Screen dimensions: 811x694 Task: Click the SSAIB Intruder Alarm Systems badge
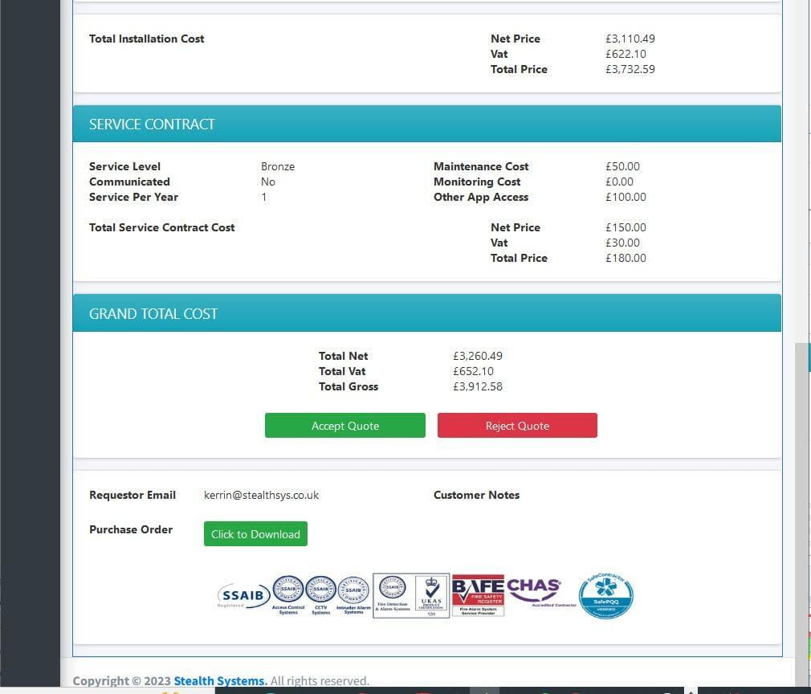353,593
